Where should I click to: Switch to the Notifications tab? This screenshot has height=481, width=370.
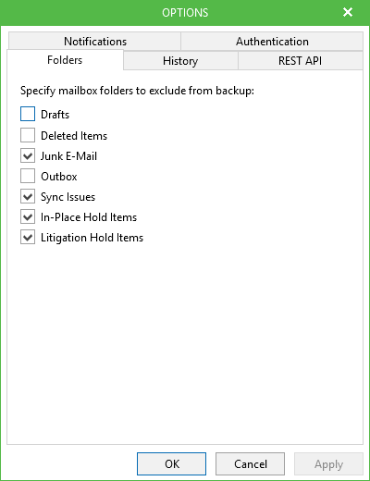click(x=95, y=41)
